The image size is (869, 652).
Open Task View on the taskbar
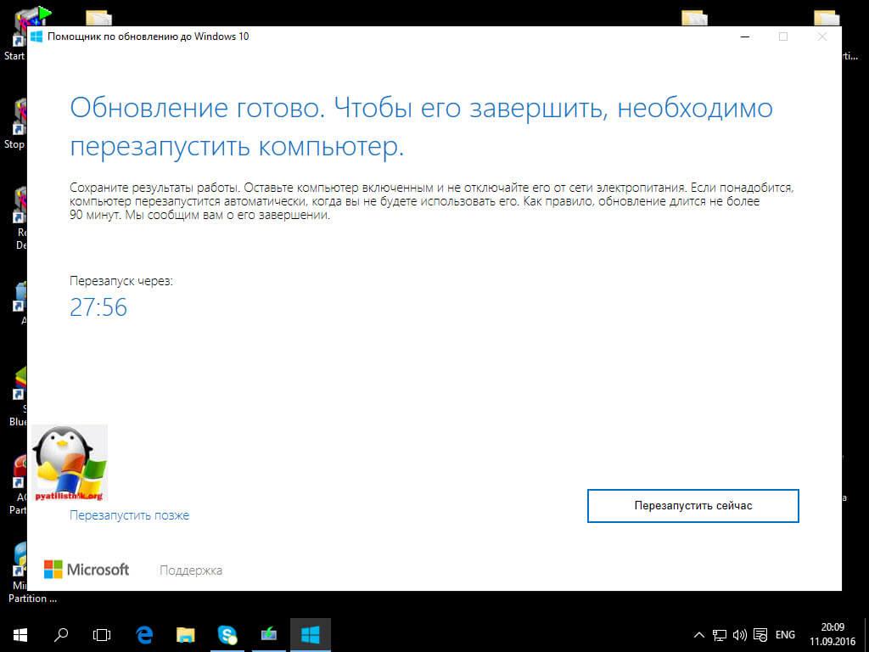click(x=102, y=635)
